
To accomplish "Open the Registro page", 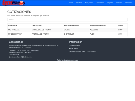I will [110, 3].
